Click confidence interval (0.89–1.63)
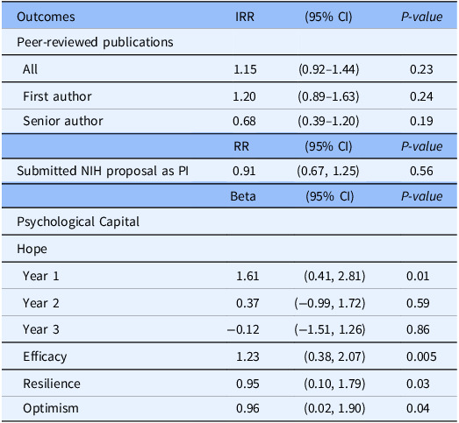459x423 pixels. (328, 96)
